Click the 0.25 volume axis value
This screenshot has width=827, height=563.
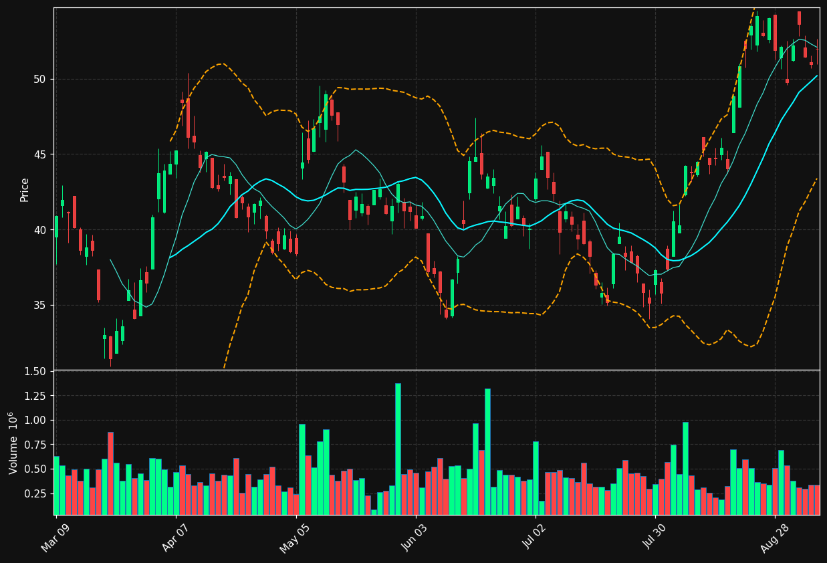(x=35, y=493)
